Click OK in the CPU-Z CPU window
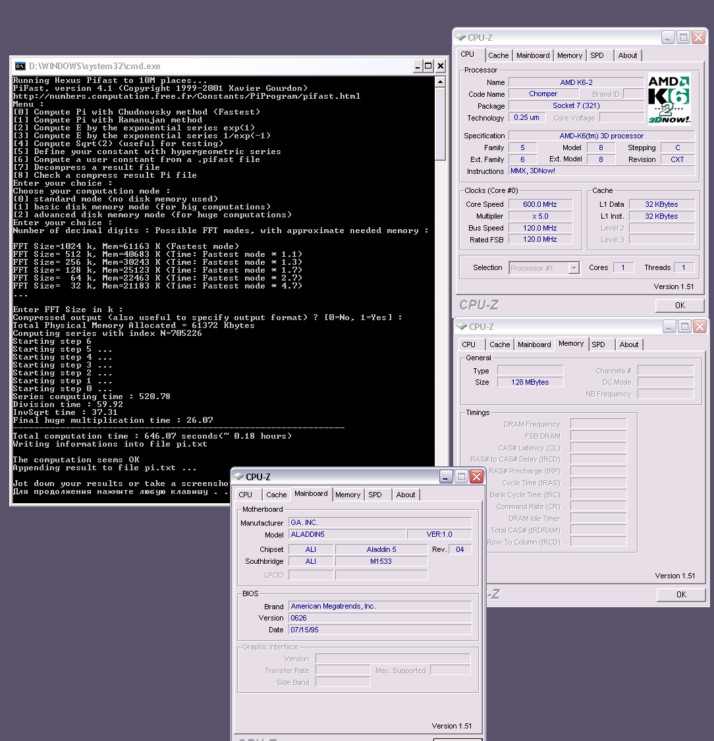This screenshot has height=741, width=714. [680, 306]
